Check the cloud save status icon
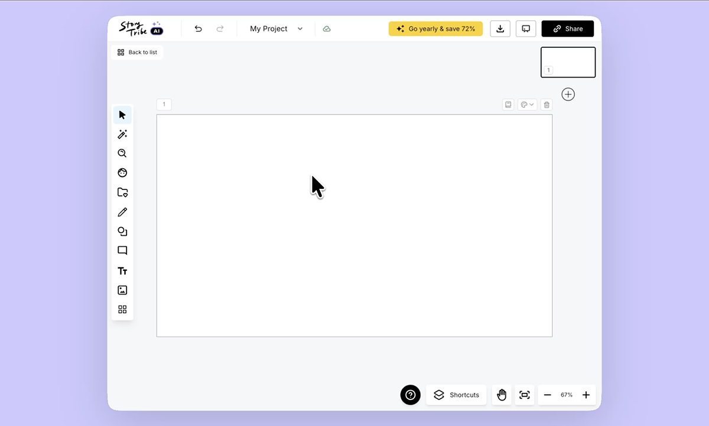Image resolution: width=709 pixels, height=426 pixels. (327, 28)
